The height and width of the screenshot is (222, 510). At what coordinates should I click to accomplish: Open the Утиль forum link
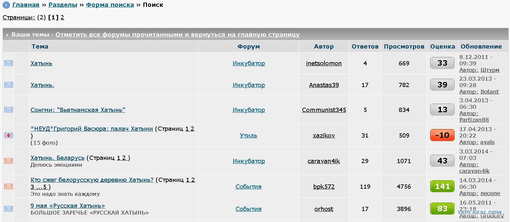(x=249, y=136)
